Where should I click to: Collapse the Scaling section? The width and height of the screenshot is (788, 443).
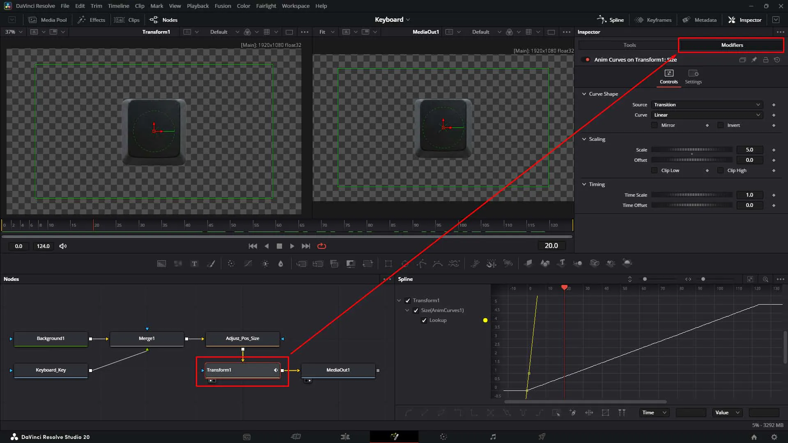click(x=584, y=139)
